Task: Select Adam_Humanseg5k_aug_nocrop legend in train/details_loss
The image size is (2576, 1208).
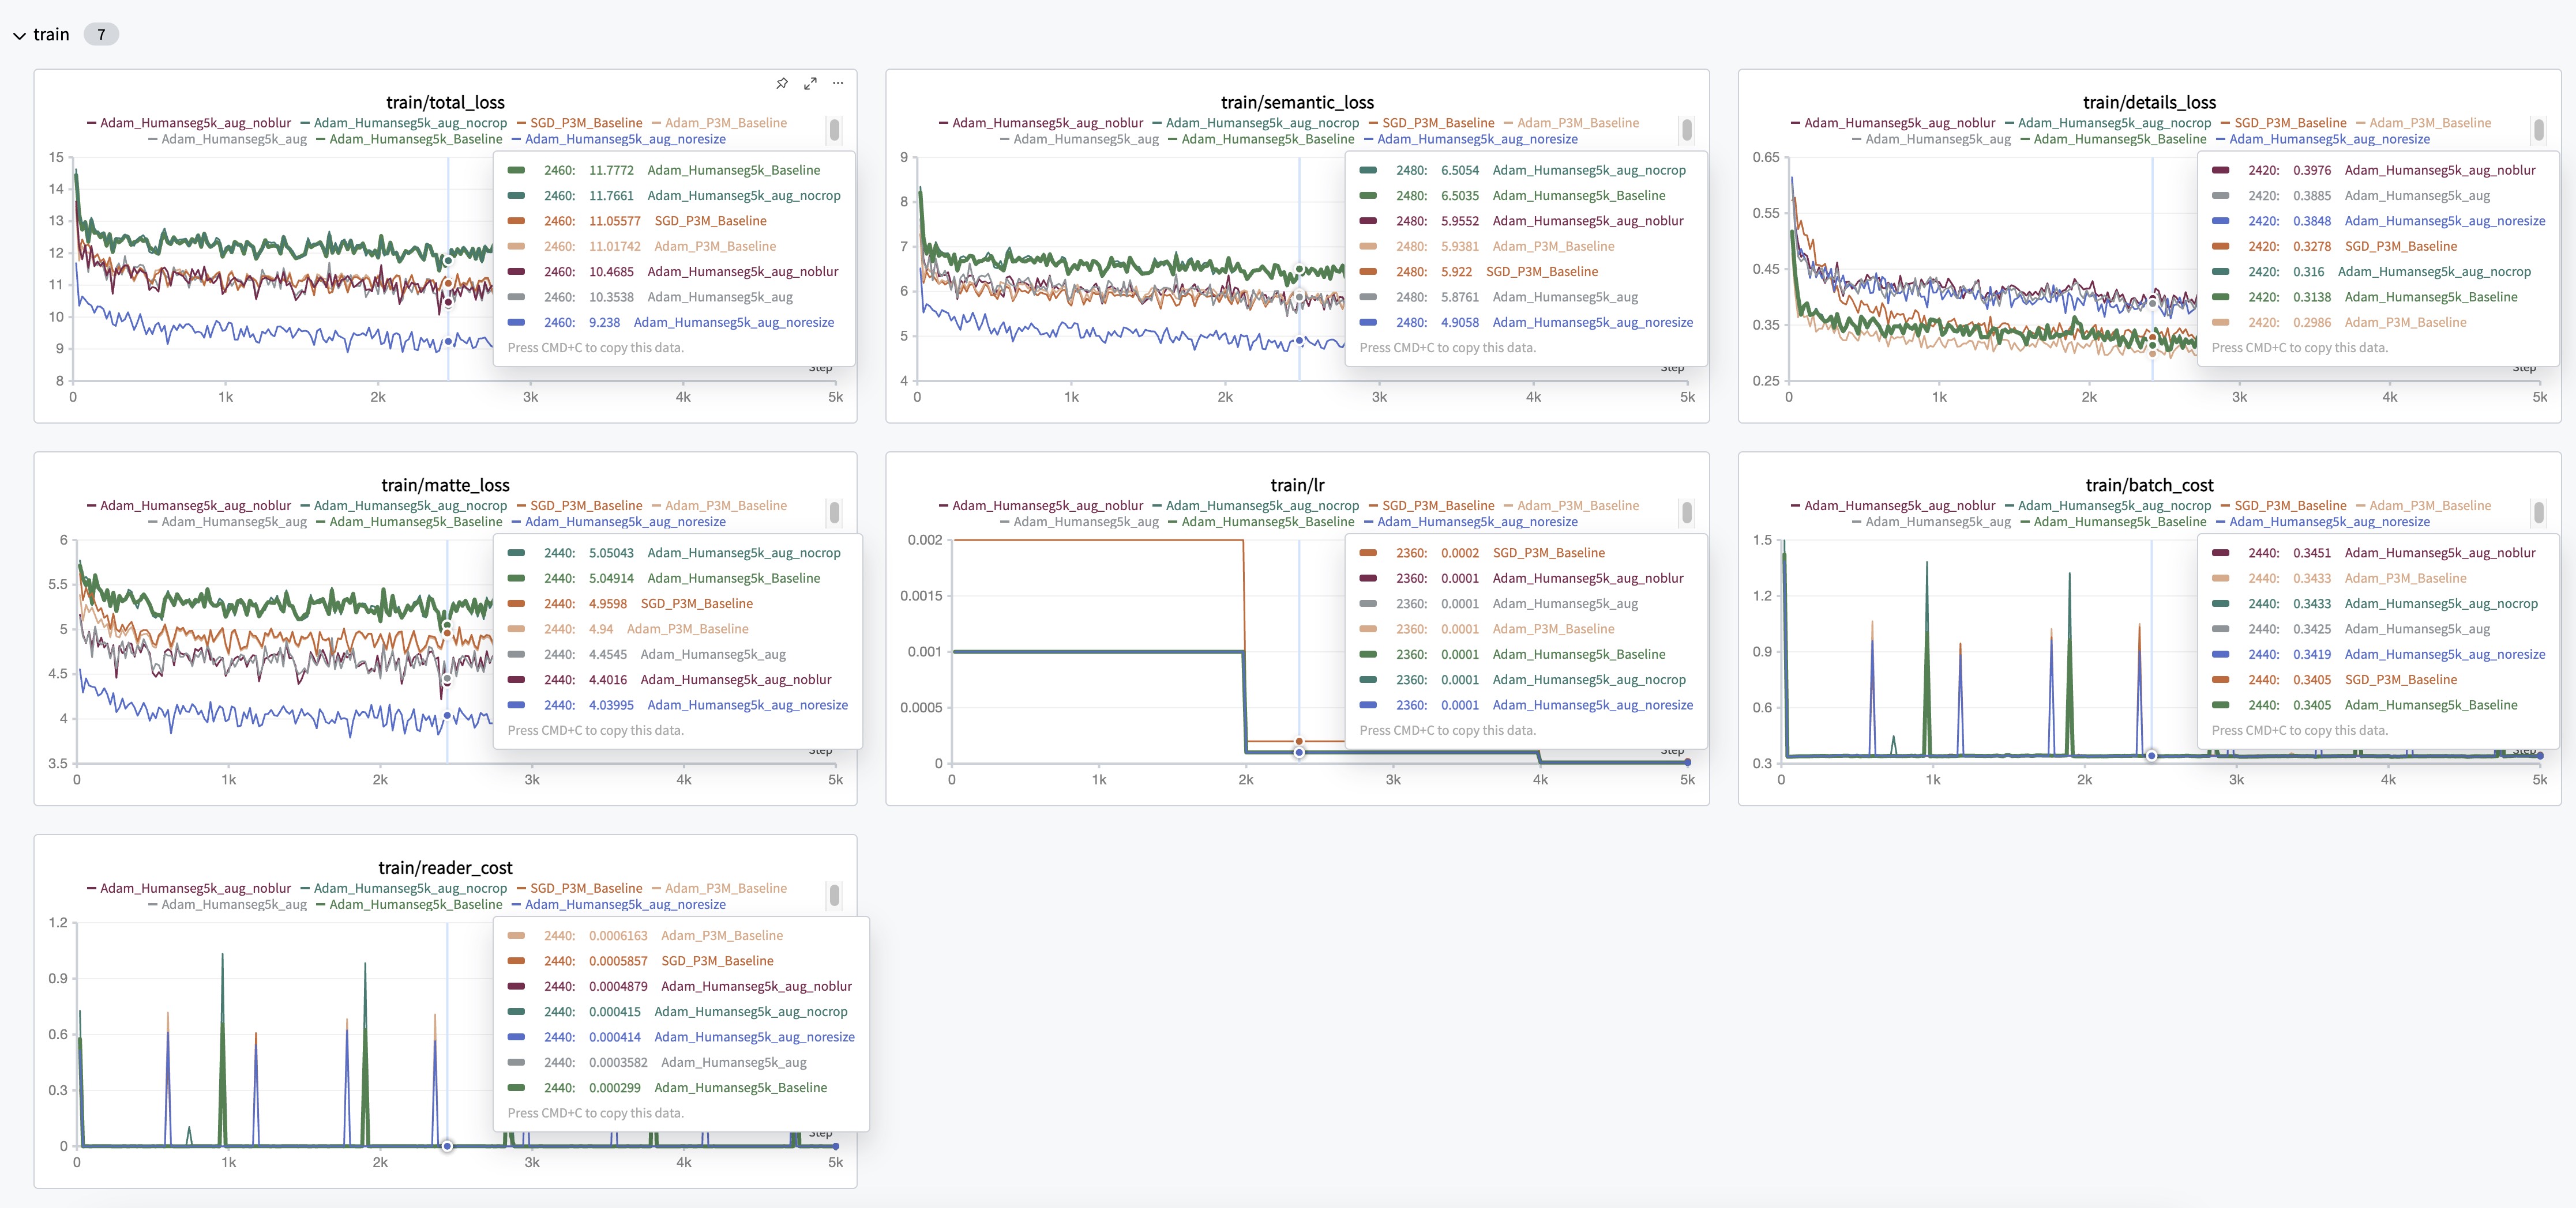Action: (2108, 123)
